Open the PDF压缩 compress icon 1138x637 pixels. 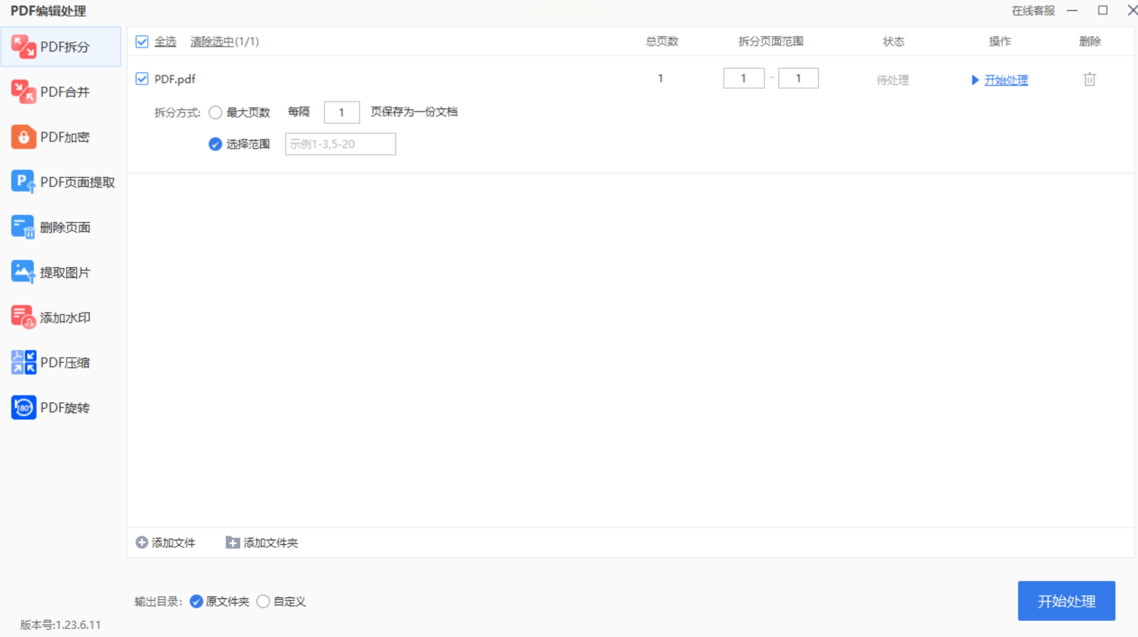click(x=23, y=362)
